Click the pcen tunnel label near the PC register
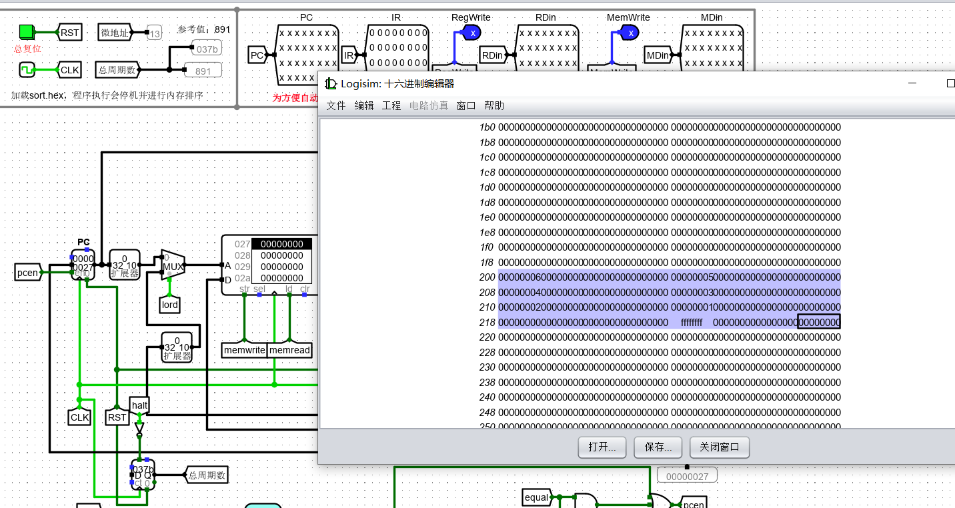The image size is (955, 508). [27, 273]
